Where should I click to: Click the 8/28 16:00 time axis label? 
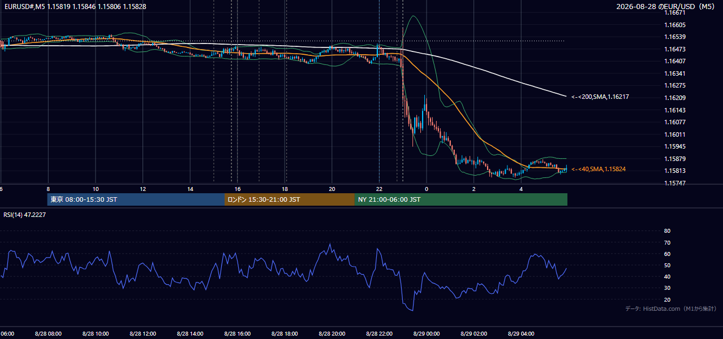point(238,333)
